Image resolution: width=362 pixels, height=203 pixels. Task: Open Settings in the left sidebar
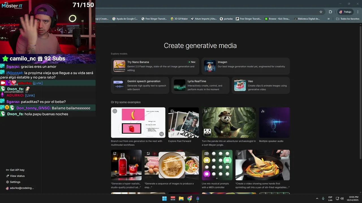[x=13, y=182]
